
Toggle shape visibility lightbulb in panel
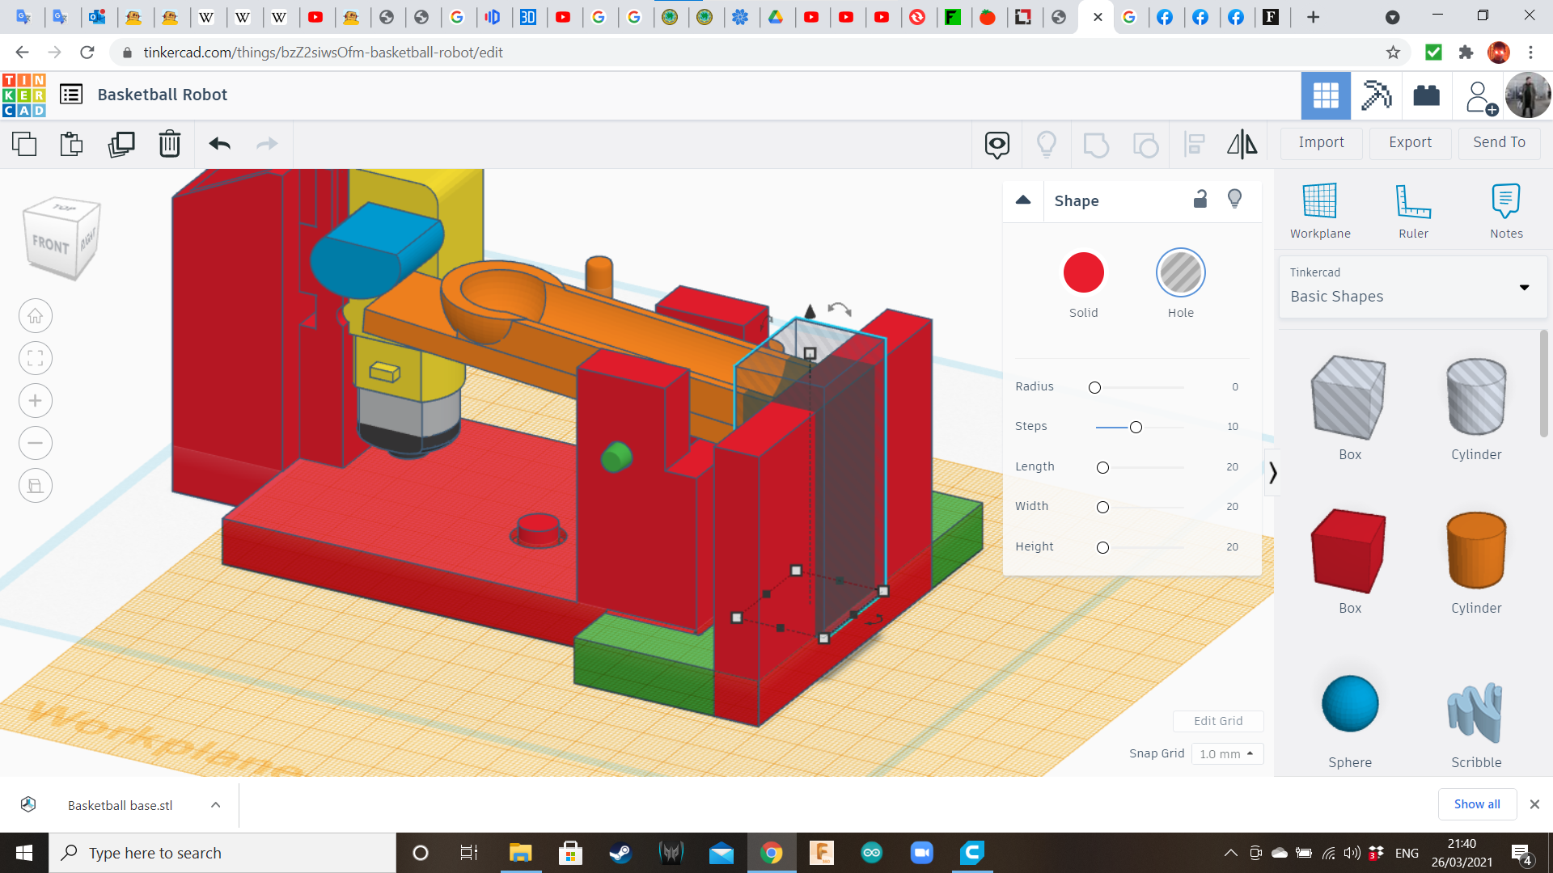tap(1234, 199)
